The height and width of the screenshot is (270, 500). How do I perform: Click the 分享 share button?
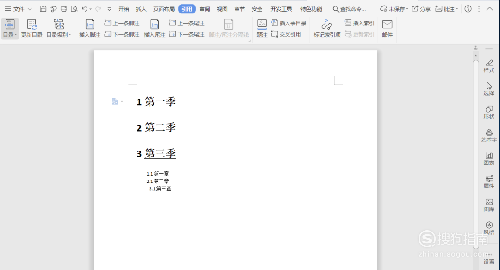(421, 9)
